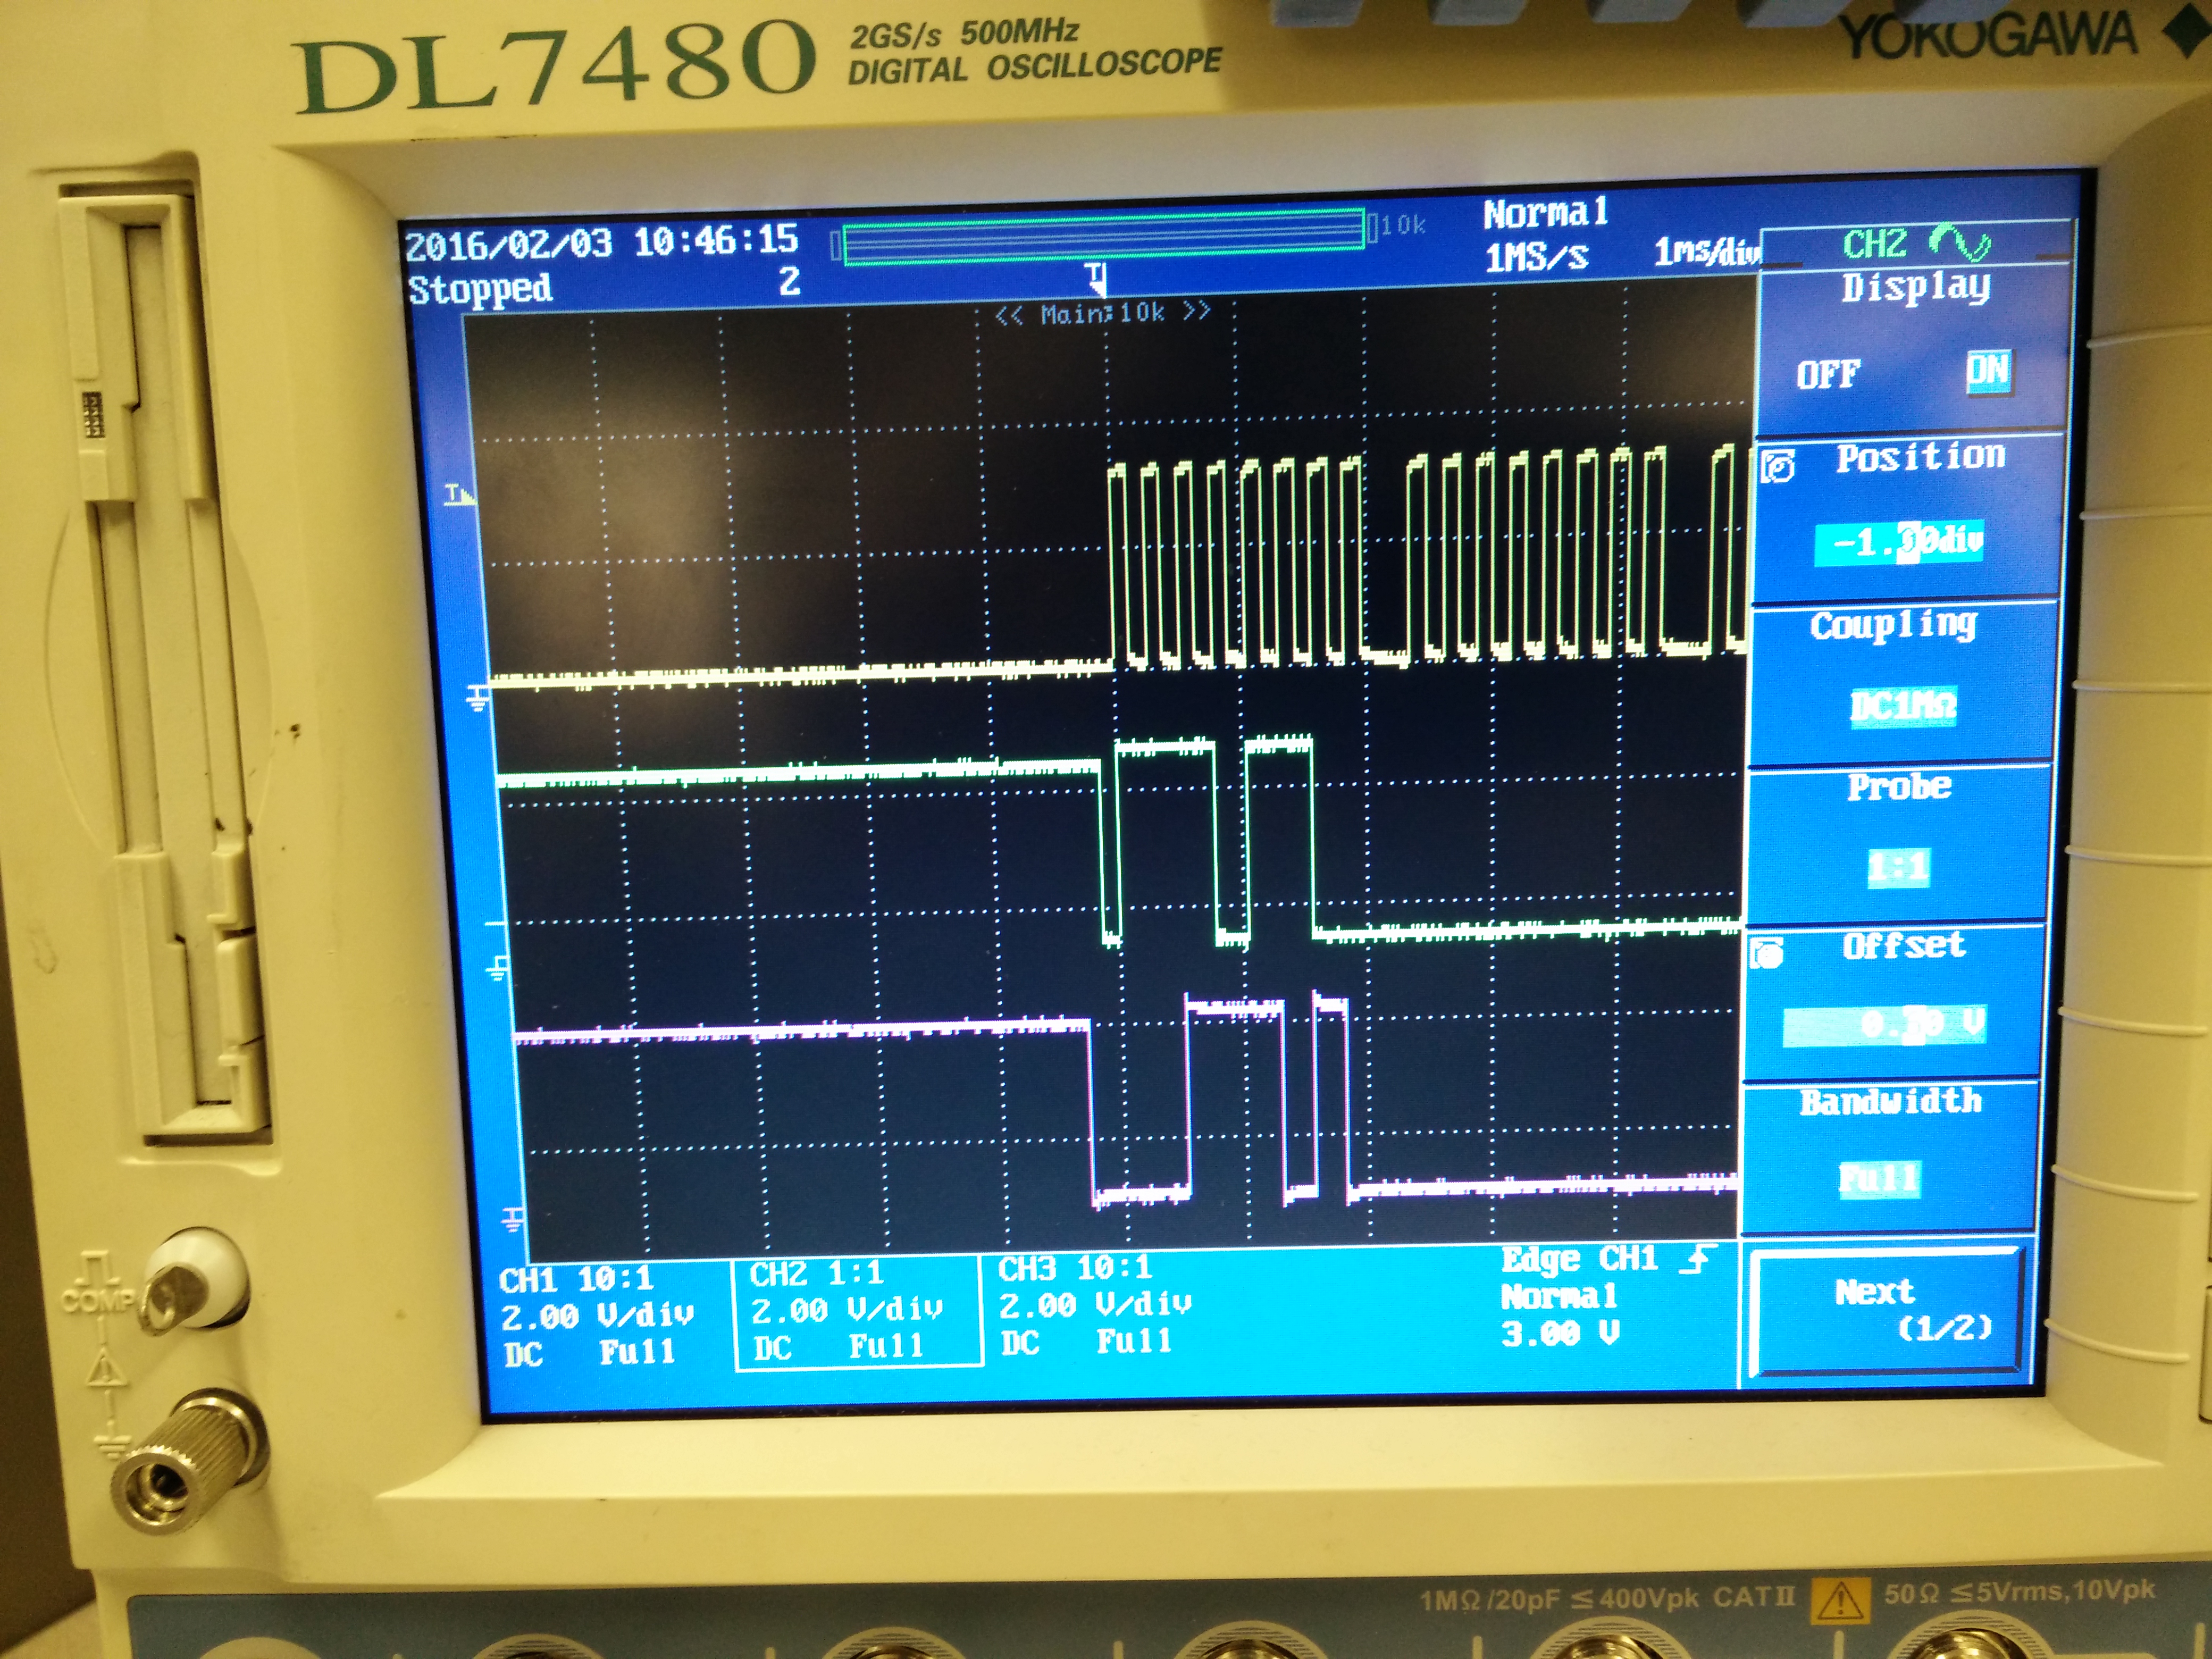Click the Position menu heading

[x=1920, y=457]
